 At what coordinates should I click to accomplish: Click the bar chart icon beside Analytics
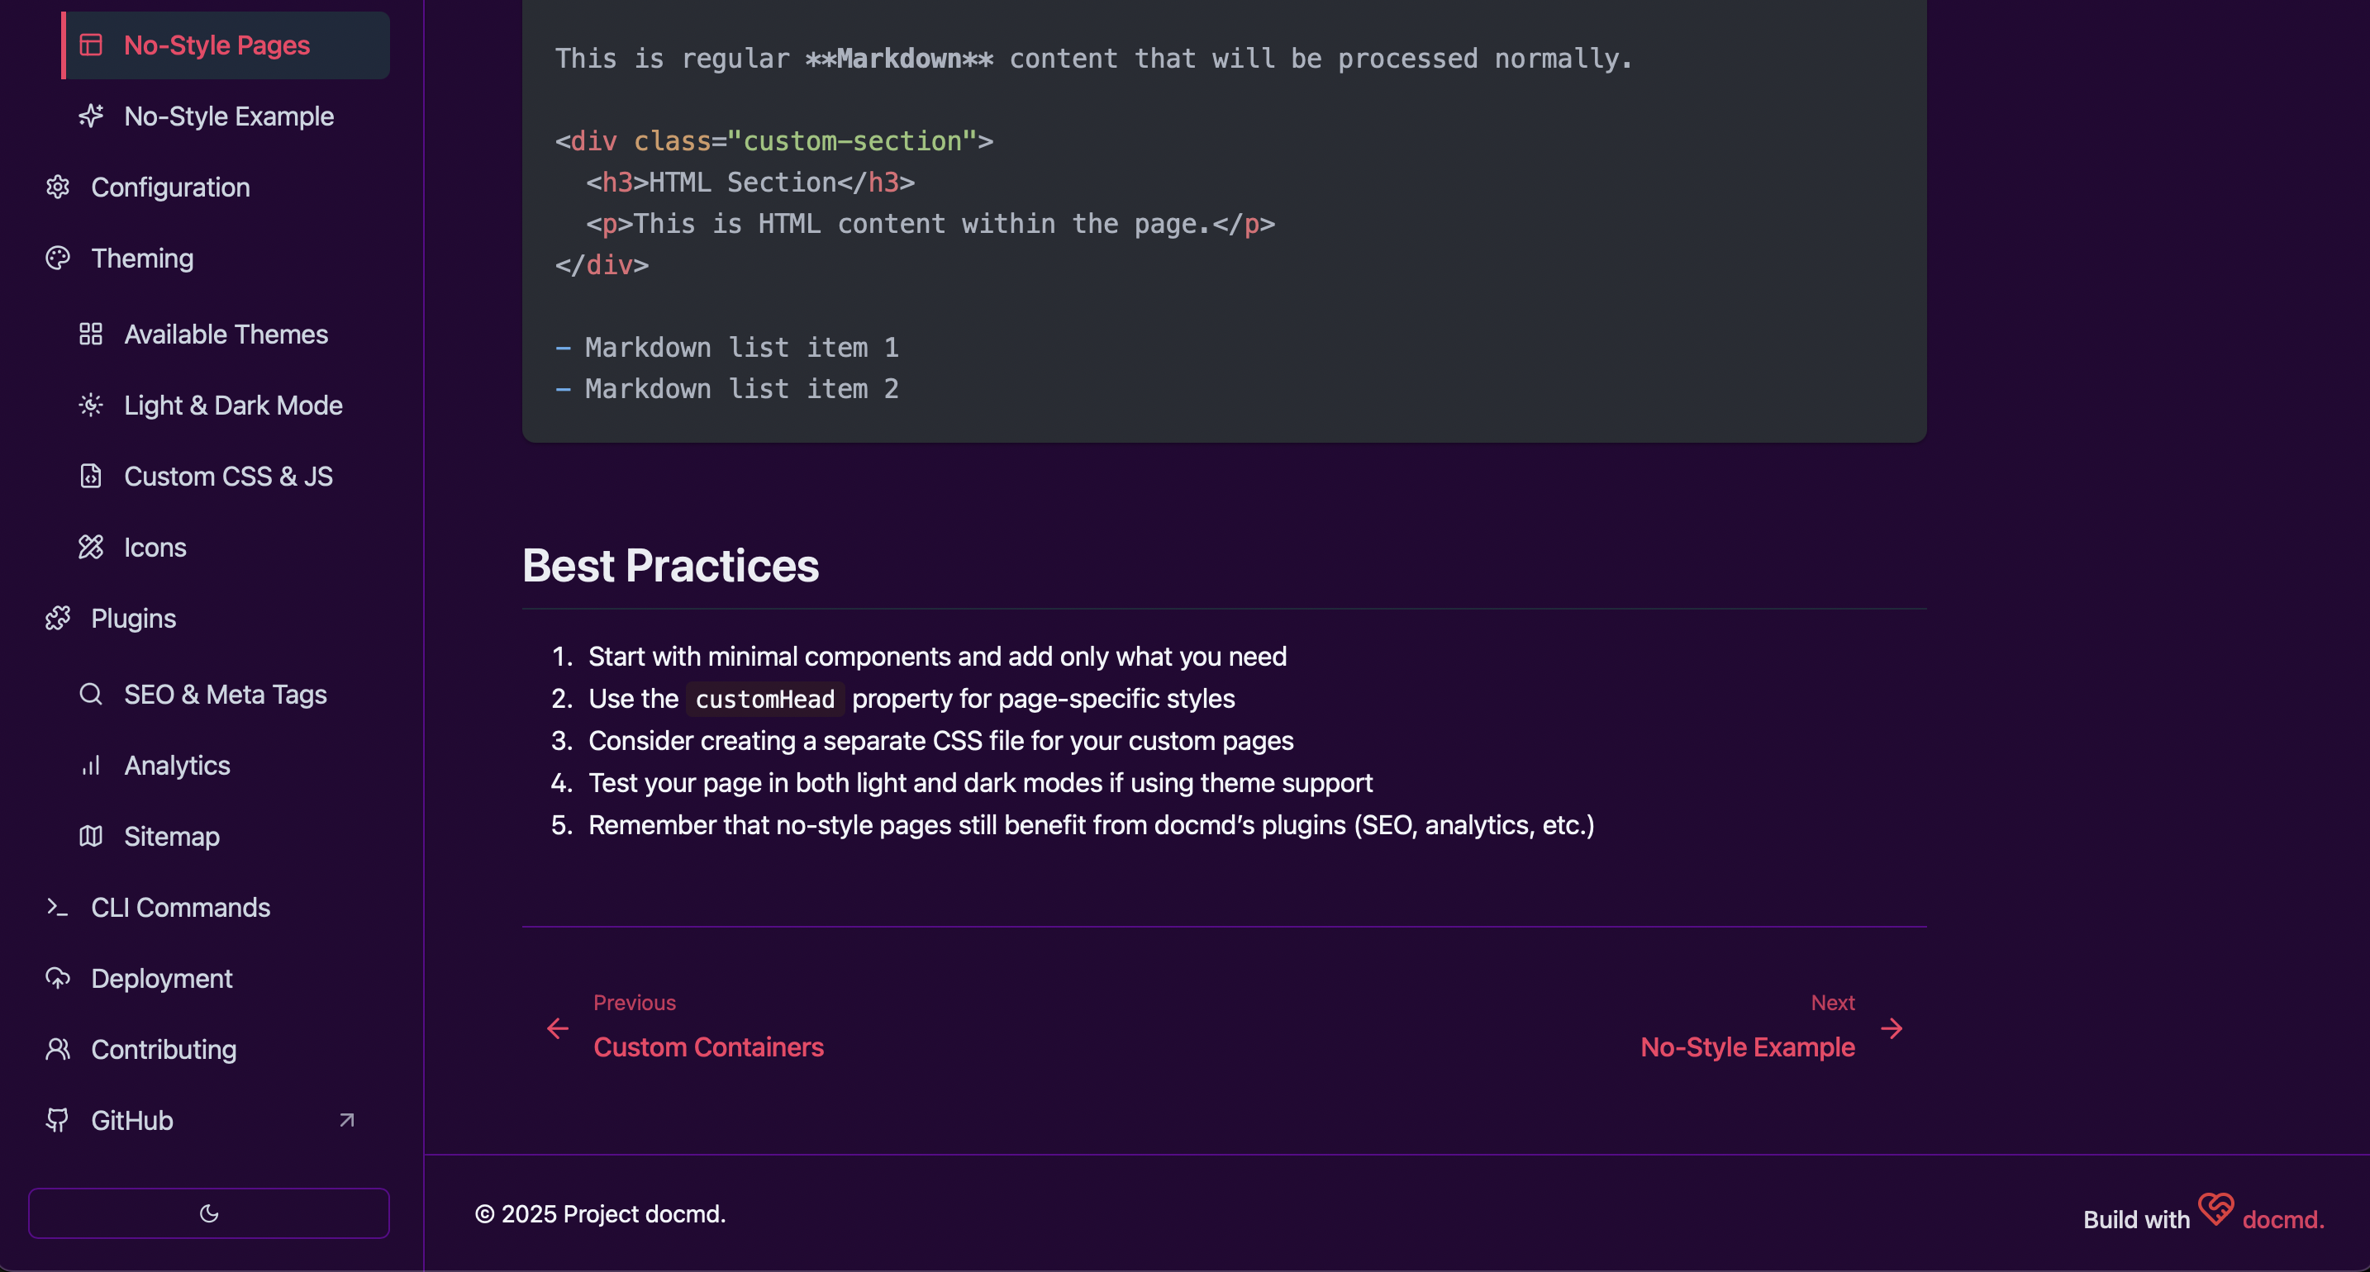[91, 765]
